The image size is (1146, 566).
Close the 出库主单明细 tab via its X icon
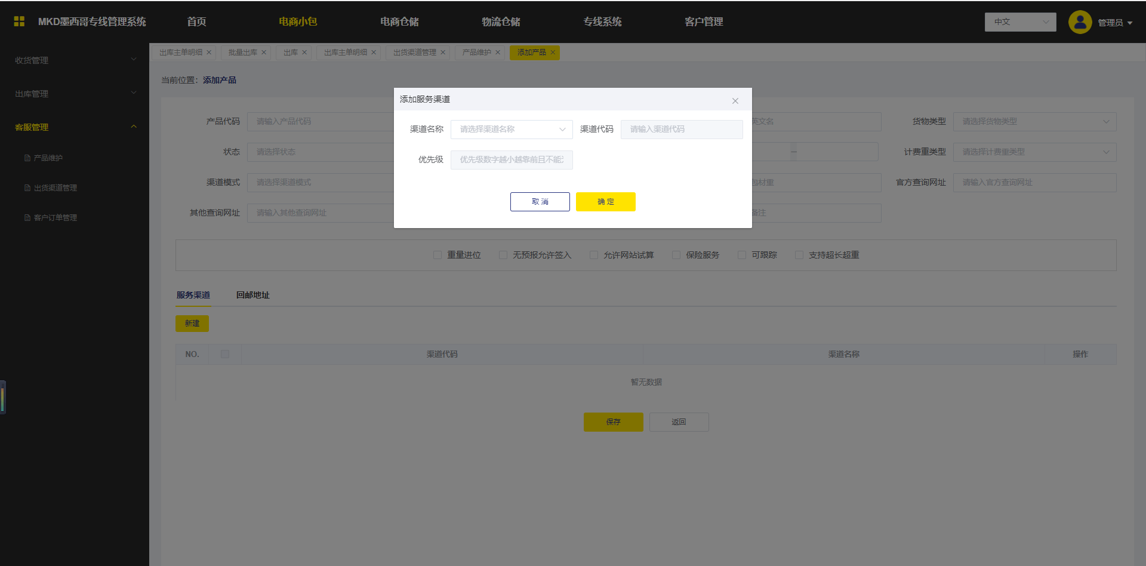click(209, 53)
